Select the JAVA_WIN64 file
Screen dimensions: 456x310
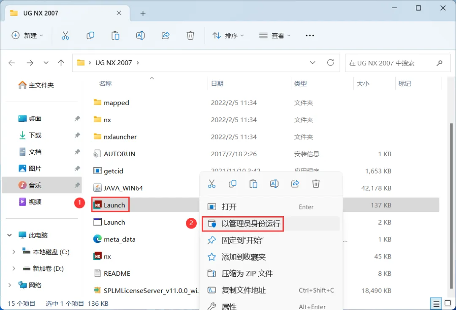[118, 188]
